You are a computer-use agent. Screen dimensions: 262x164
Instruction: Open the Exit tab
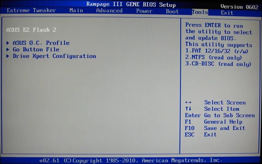[x=227, y=13]
